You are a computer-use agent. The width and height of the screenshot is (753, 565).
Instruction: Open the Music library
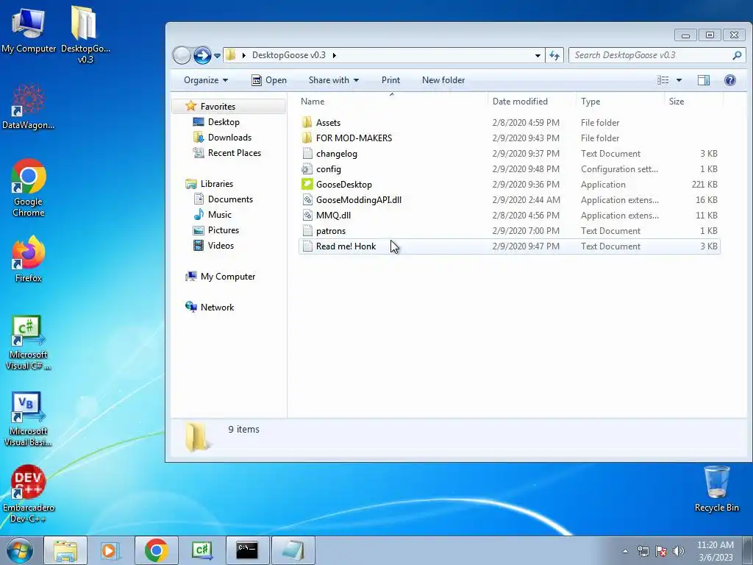pos(219,214)
